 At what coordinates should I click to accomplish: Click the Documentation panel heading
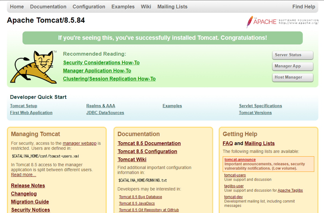point(138,134)
